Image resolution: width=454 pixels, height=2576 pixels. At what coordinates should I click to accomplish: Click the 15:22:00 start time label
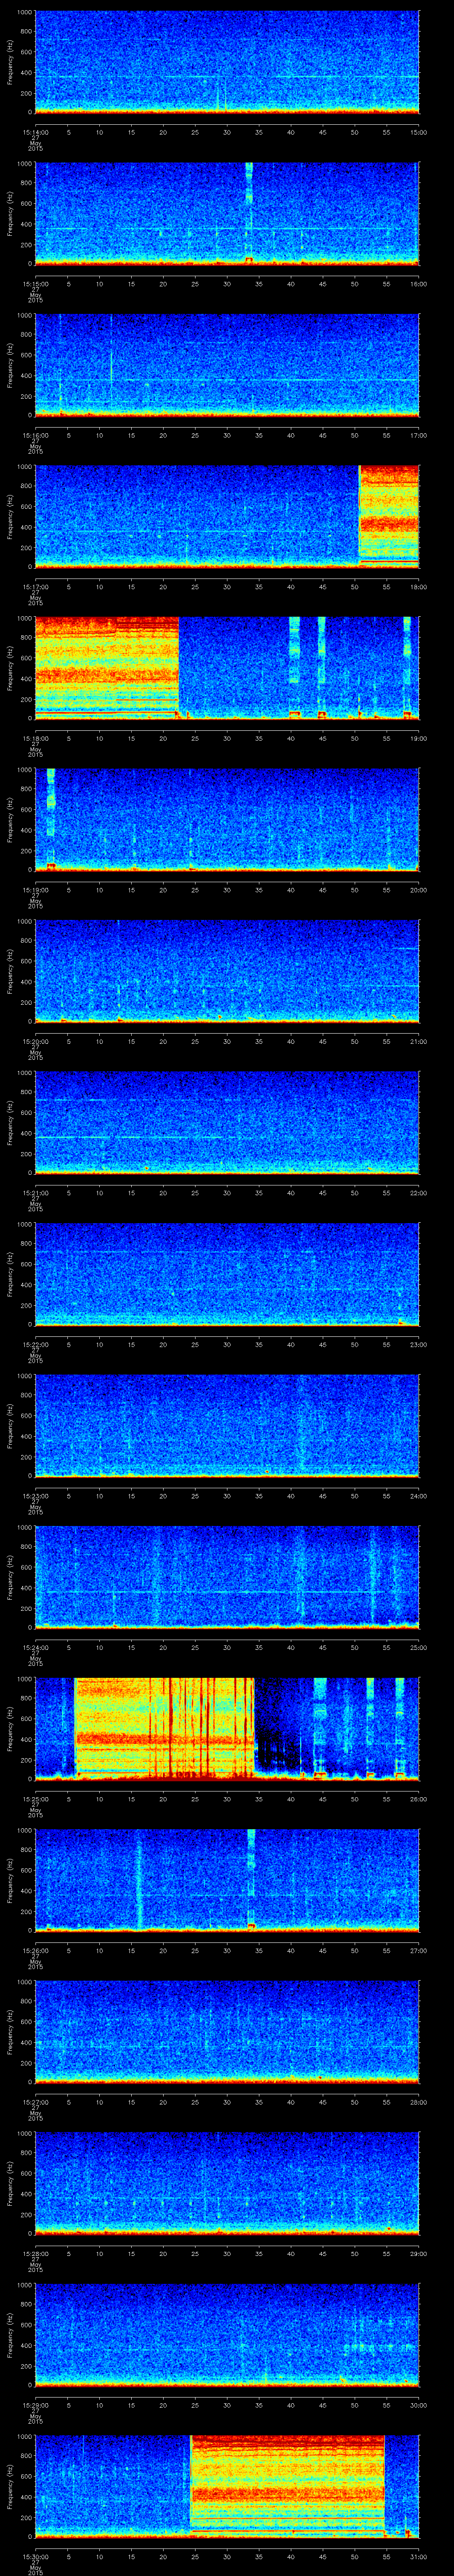(35, 1344)
